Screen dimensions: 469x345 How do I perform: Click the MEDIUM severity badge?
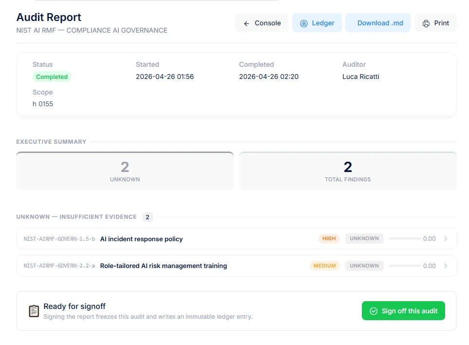coord(324,266)
